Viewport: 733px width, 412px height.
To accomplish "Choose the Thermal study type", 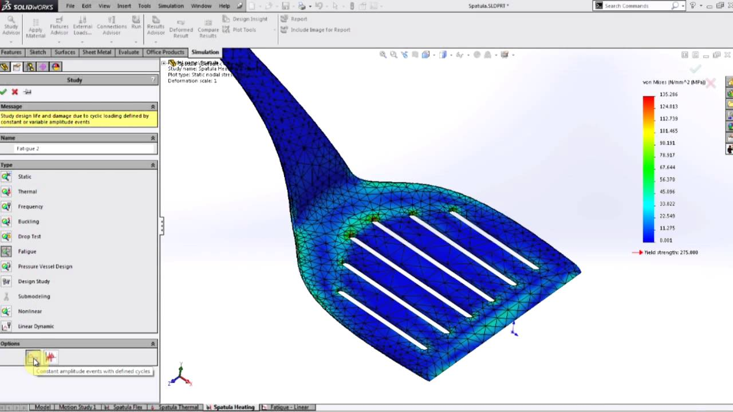I will pyautogui.click(x=27, y=192).
